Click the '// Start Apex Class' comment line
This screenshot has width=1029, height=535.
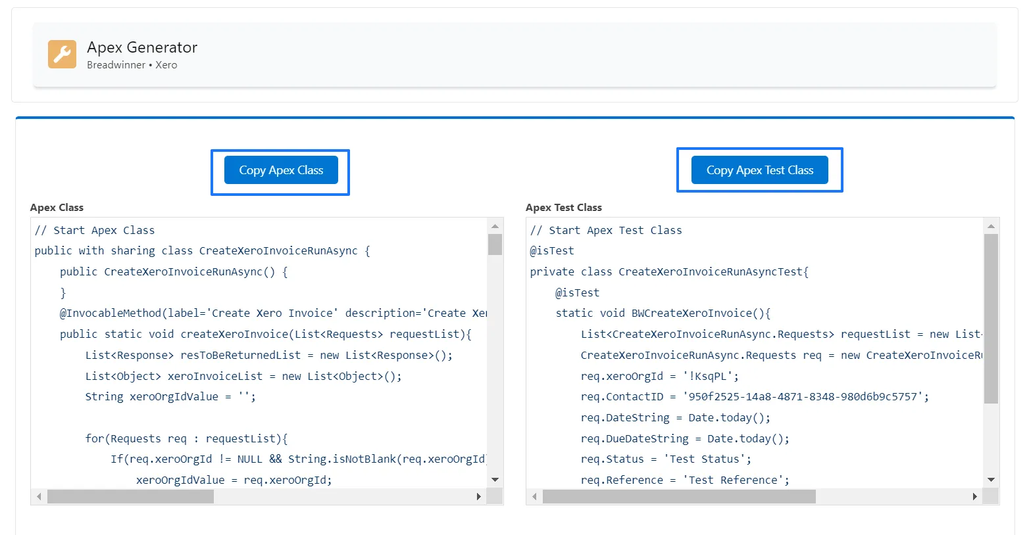[95, 231]
